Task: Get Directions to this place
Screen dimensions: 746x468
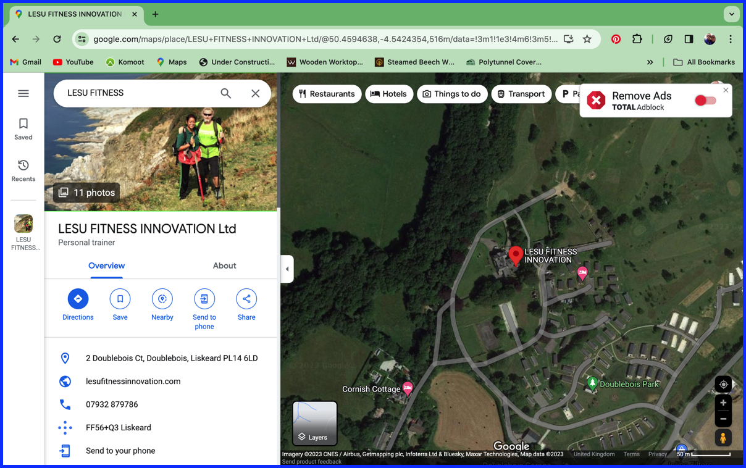Action: click(x=78, y=305)
